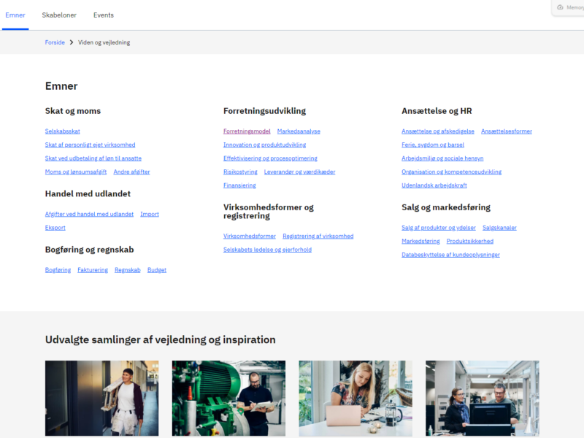Click the breadcrumb chevron separator
584x438 pixels.
point(72,42)
